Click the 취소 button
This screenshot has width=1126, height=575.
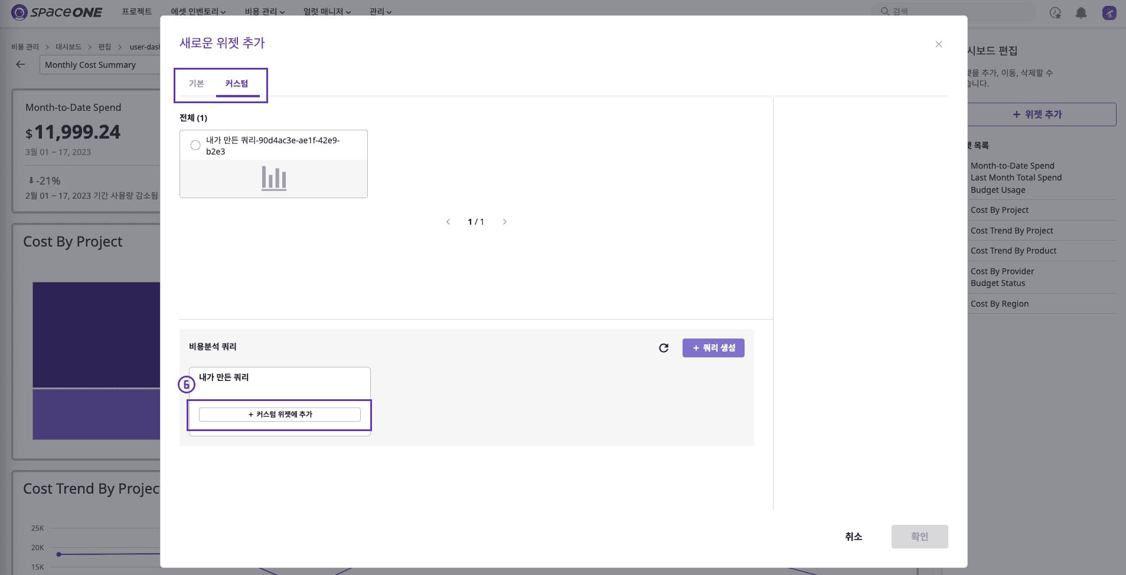(x=854, y=537)
